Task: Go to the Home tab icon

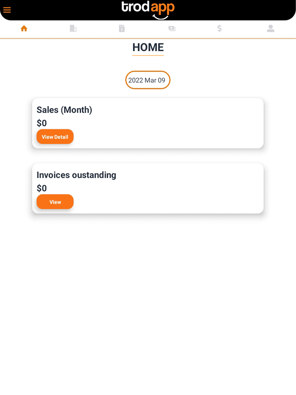Action: coord(24,28)
